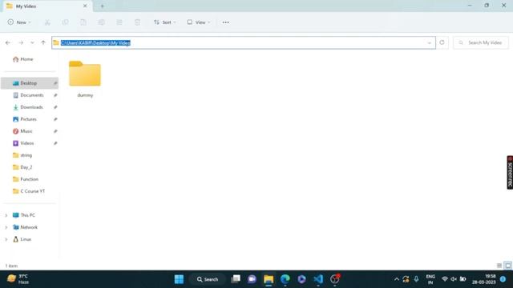Go back with the Back arrow
This screenshot has height=288, width=513.
tap(8, 42)
